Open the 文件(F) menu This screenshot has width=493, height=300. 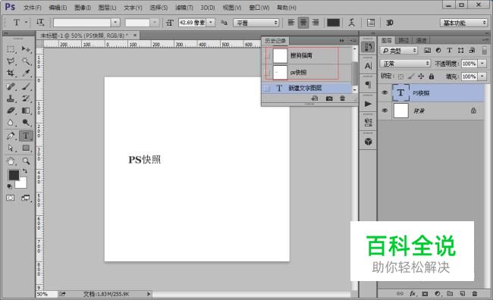33,8
